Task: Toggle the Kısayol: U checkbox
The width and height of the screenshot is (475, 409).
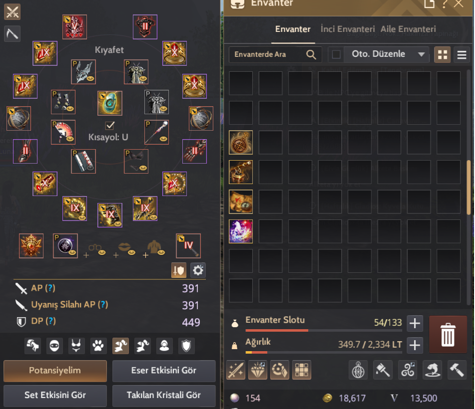Action: coord(110,125)
